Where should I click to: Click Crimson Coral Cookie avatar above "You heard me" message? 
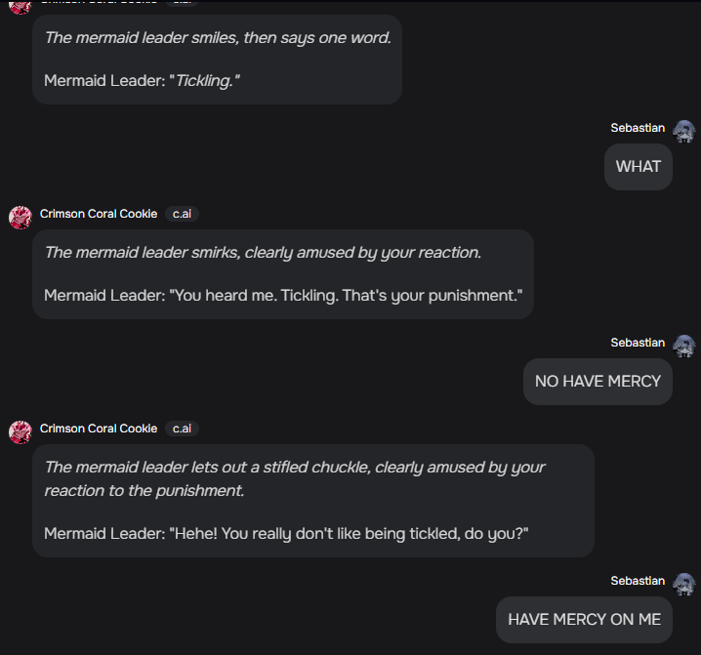pyautogui.click(x=21, y=217)
